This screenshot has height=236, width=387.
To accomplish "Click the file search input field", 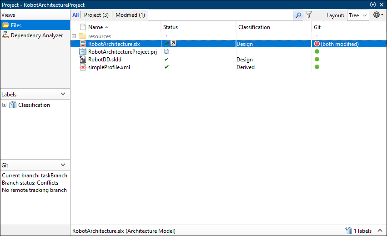I will point(221,15).
